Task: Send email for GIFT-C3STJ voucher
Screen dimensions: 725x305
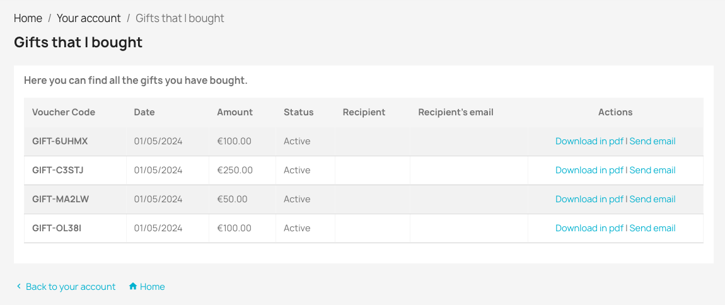Action: [x=652, y=170]
